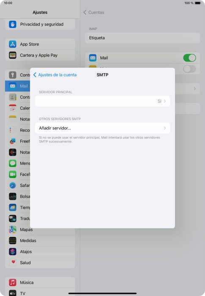The image size is (205, 296).
Task: Enable the switch below the Mail toggle
Action: (x=190, y=69)
